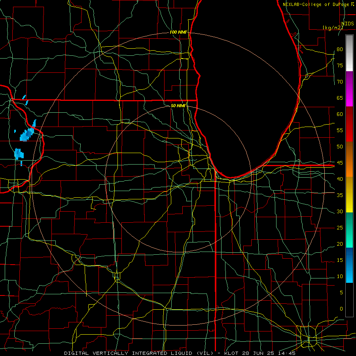Viewport: 356px width, 356px height.
Task: Click the 15 value on the color scale
Action: click(x=340, y=260)
